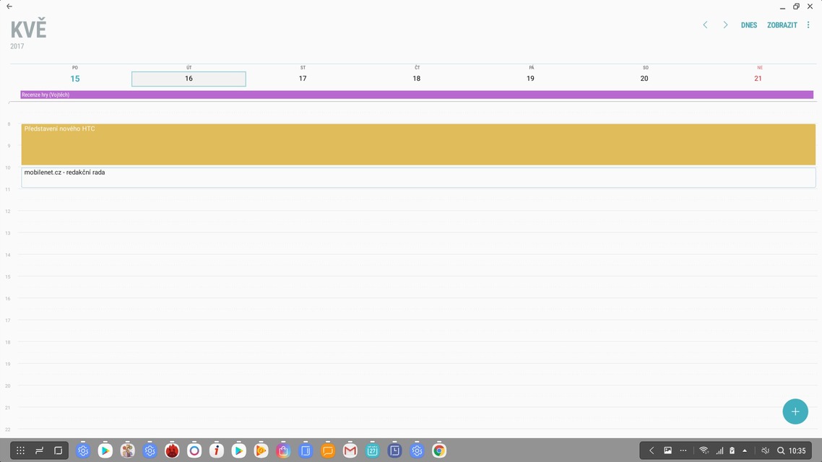
Task: Open the apps grid in the taskbar
Action: coord(20,451)
